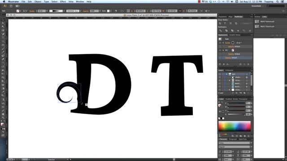287x161 pixels.
Task: Select the Selection tool arrow
Action: [x=3, y=20]
